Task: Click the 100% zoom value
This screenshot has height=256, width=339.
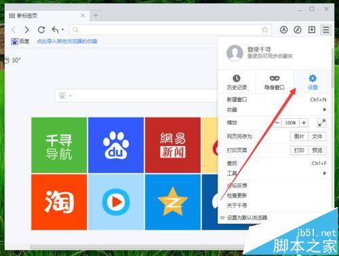Action: coord(290,123)
